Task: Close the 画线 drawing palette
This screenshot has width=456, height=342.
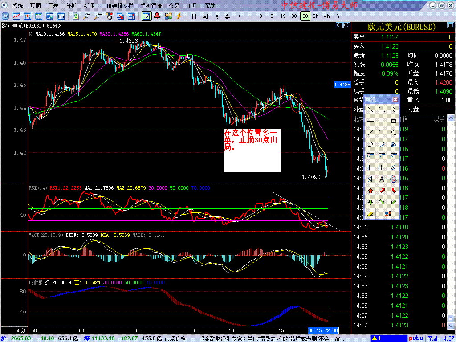Action: 395,99
